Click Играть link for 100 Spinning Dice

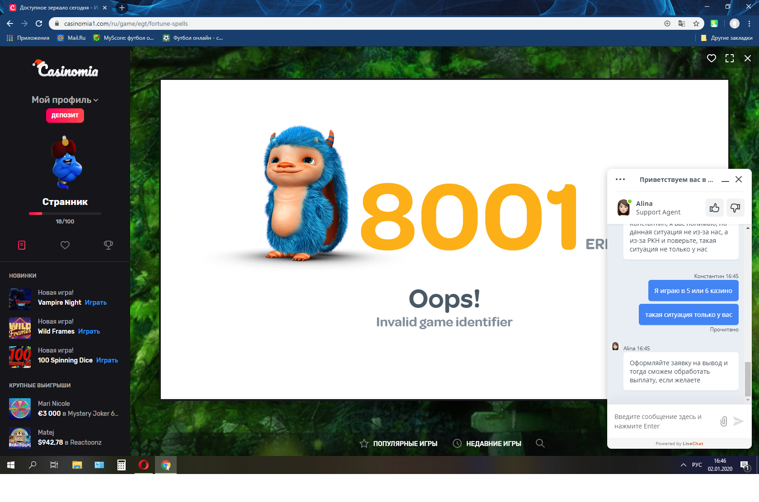click(x=107, y=360)
